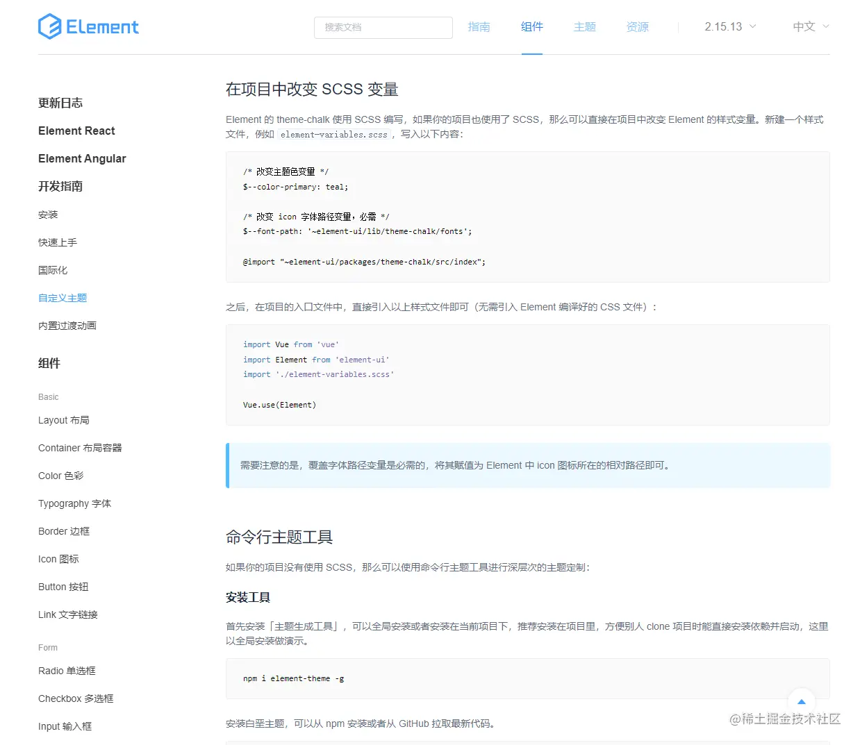Click heading 命令行主题工具
Image resolution: width=860 pixels, height=745 pixels.
(279, 537)
